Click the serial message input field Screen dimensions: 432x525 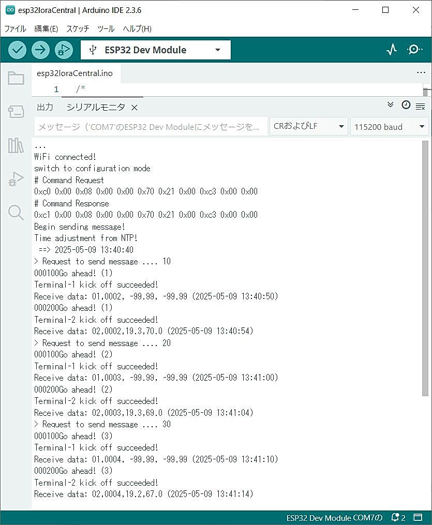coord(151,127)
